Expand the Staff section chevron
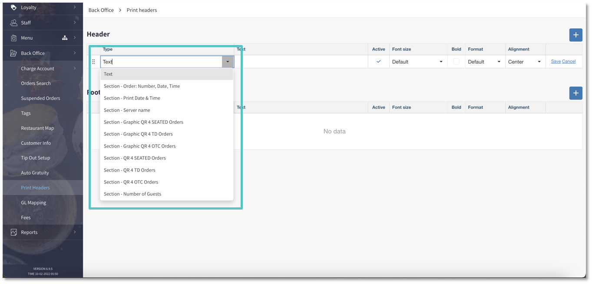 coord(75,23)
